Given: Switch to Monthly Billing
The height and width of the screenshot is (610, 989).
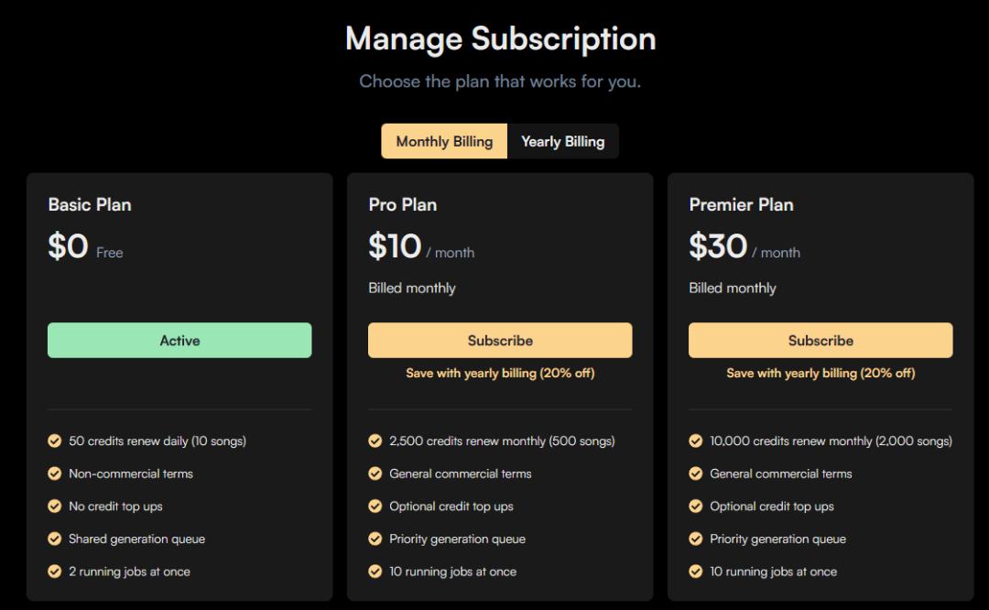Looking at the screenshot, I should coord(444,141).
